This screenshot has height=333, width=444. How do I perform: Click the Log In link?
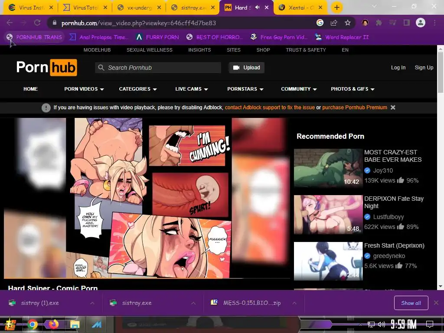click(x=398, y=67)
